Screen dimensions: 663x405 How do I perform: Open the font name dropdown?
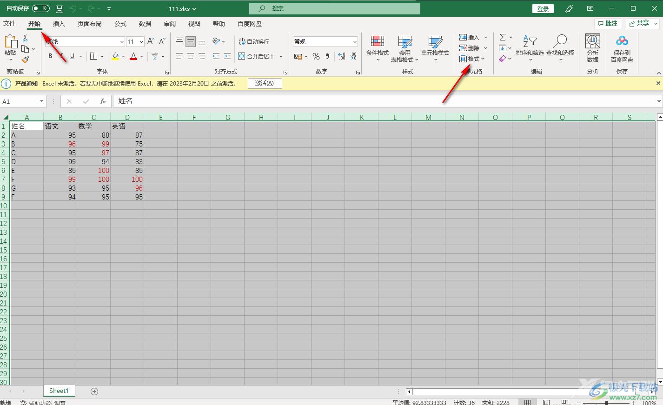tap(122, 42)
